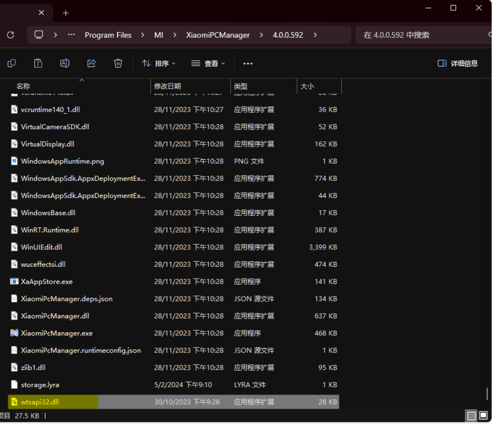The width and height of the screenshot is (492, 424).
Task: Expand chevron after 4.0.0.592 in address bar
Action: click(315, 35)
